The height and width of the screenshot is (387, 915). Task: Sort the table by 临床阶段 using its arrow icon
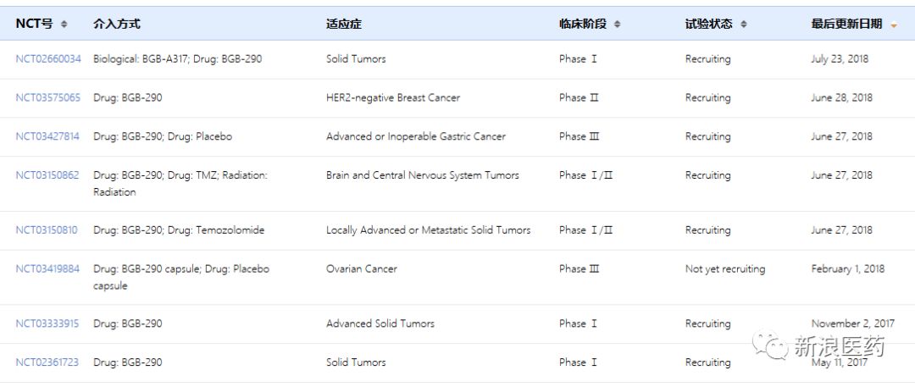617,25
